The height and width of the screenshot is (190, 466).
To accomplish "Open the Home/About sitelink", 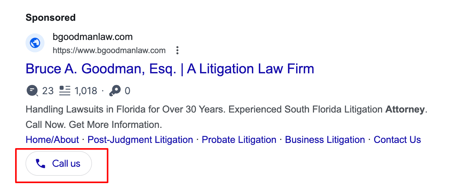I will point(52,140).
